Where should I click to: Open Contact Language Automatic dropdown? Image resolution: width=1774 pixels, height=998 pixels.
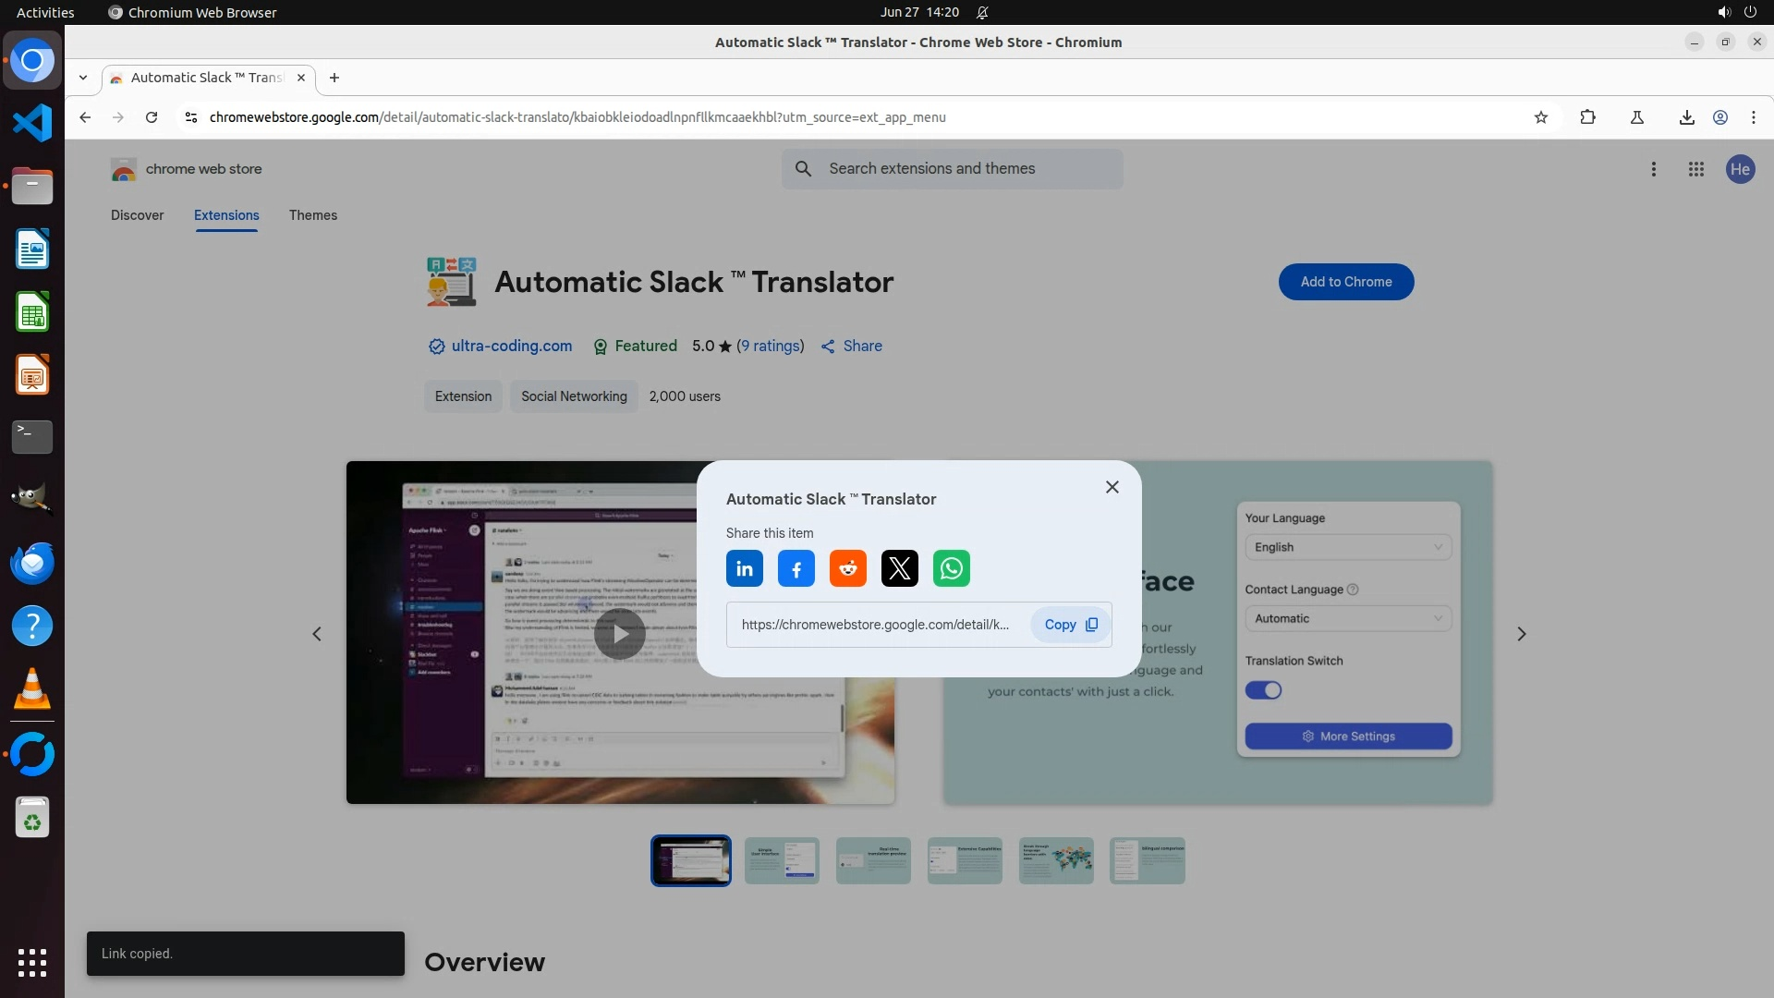coord(1347,618)
